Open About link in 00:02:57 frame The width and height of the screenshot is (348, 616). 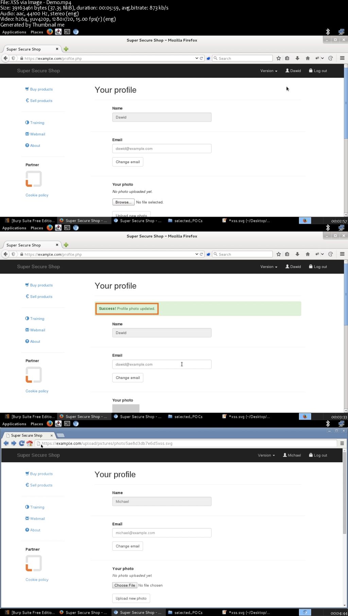(33, 146)
